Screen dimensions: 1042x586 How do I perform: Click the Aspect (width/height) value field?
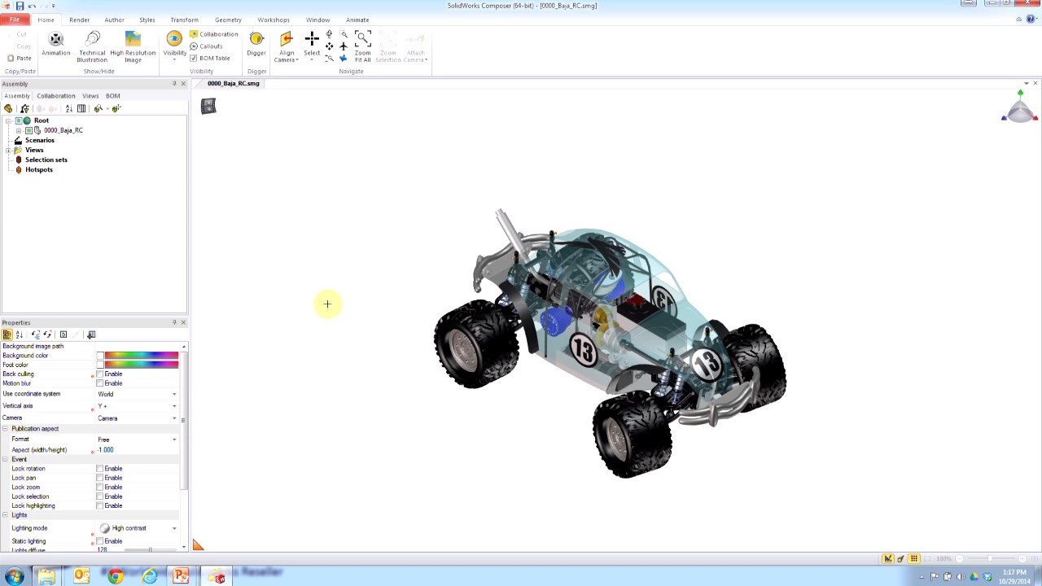137,450
